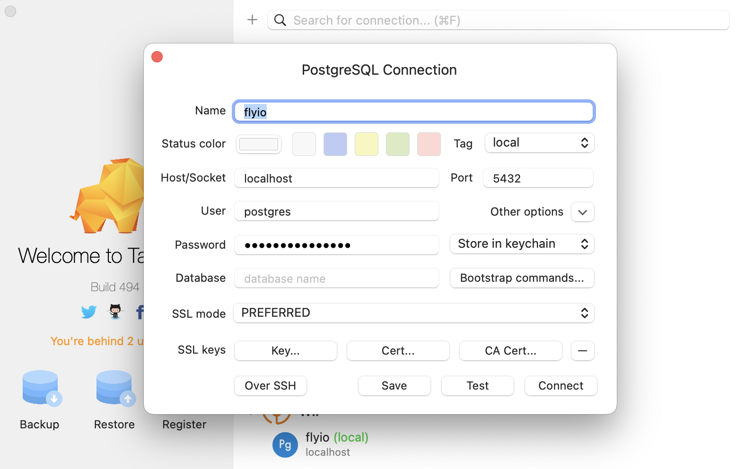Viewport: 736px width, 469px height.
Task: Click the Password field
Action: tap(337, 245)
